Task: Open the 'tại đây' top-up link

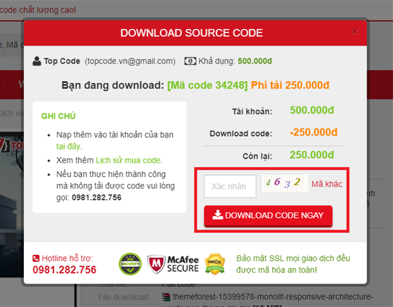Action: point(69,146)
